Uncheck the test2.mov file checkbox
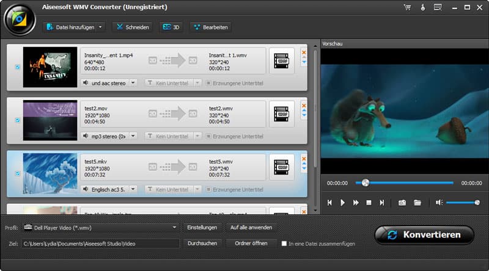Screen dimensions: 489x271 pos(18,120)
